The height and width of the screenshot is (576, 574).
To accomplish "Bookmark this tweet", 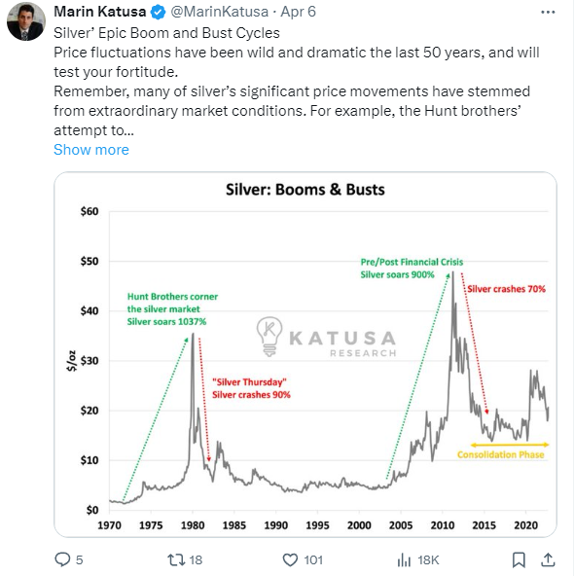I will tap(519, 559).
